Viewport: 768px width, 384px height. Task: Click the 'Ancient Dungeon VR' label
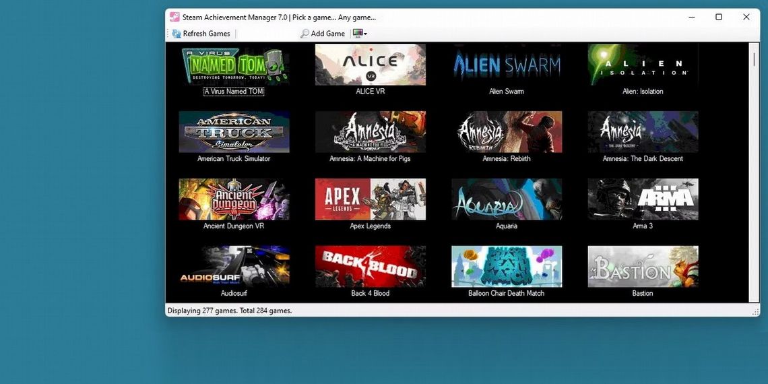tap(234, 226)
